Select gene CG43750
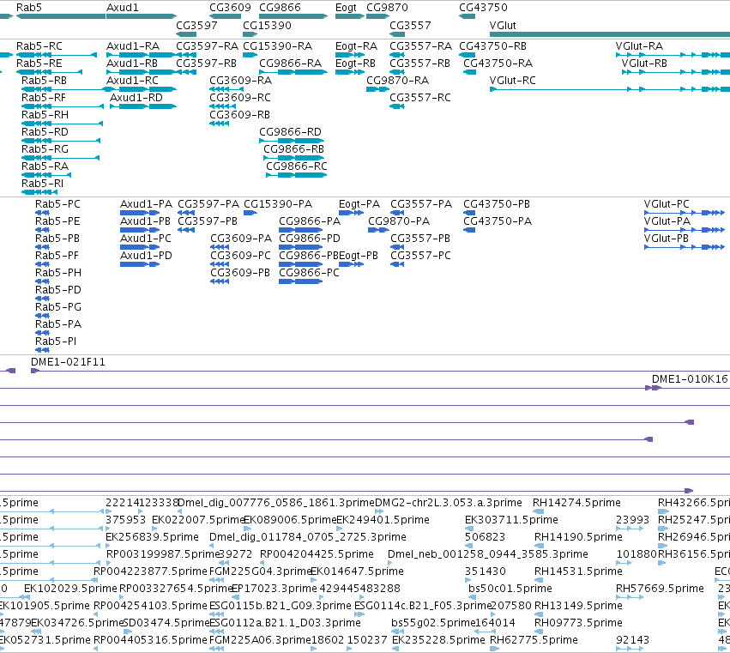This screenshot has width=730, height=653. (467, 16)
